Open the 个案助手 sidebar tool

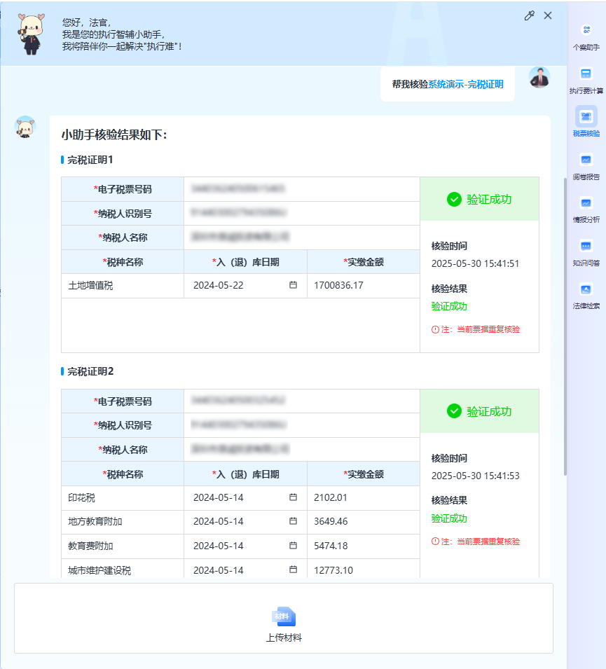[x=586, y=30]
